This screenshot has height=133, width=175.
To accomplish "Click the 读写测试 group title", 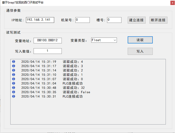I will coord(13,32).
